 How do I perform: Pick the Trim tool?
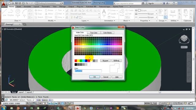click(58, 10)
